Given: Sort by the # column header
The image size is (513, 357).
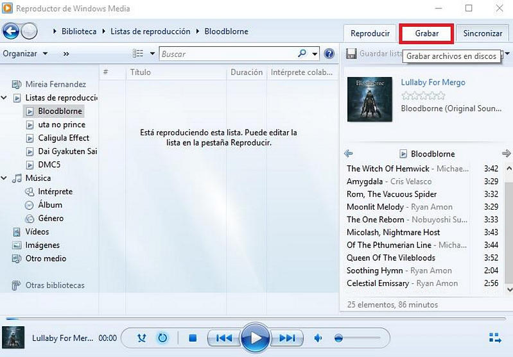Looking at the screenshot, I should point(112,72).
